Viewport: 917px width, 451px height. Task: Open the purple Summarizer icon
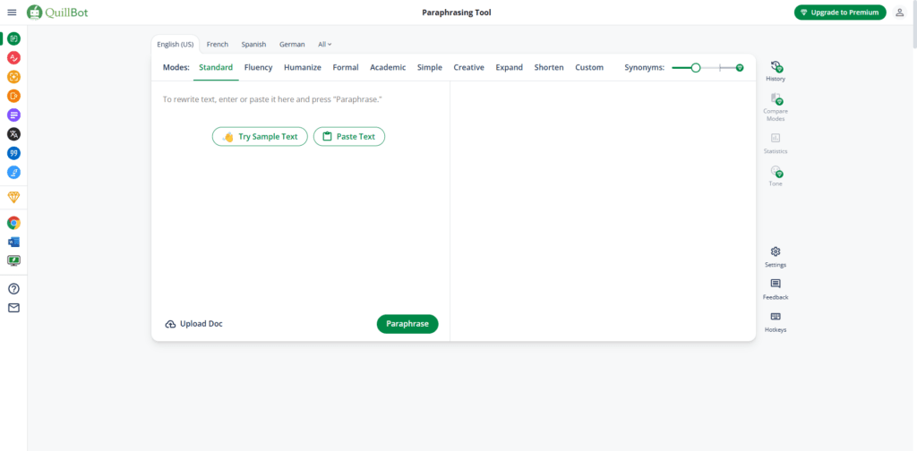click(13, 115)
